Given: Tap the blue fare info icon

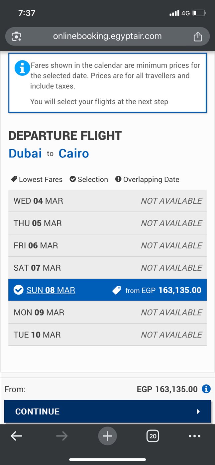Looking at the screenshot, I should pos(206,389).
